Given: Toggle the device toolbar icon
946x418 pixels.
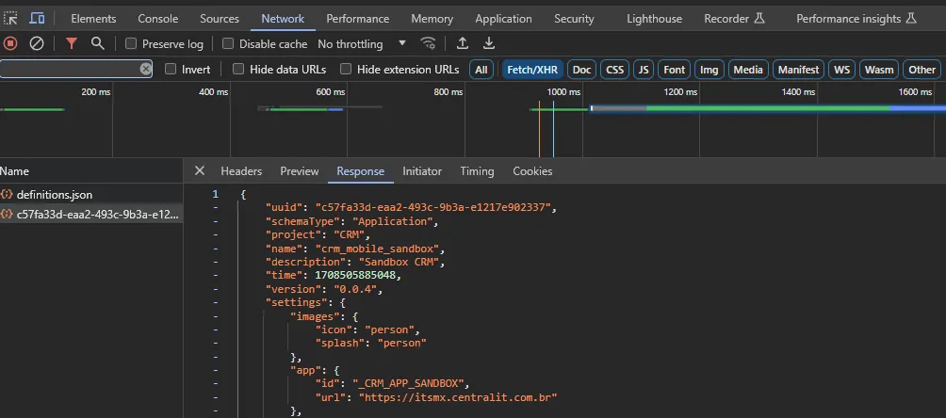Looking at the screenshot, I should (37, 19).
